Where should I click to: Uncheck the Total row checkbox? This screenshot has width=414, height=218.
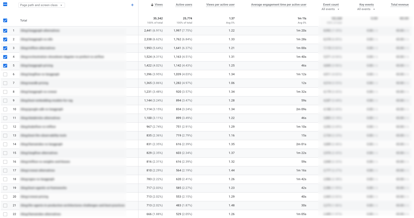point(5,20)
